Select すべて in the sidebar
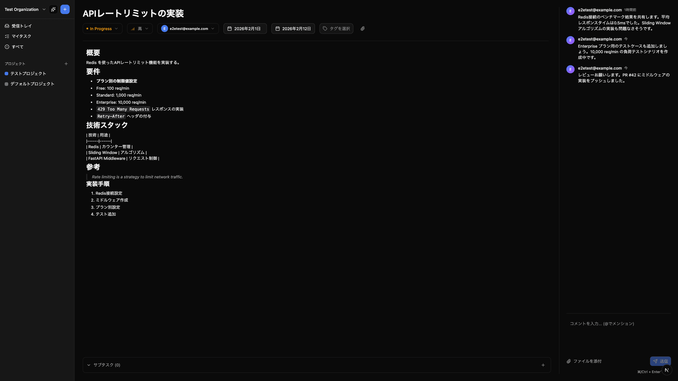The height and width of the screenshot is (381, 678). [17, 47]
